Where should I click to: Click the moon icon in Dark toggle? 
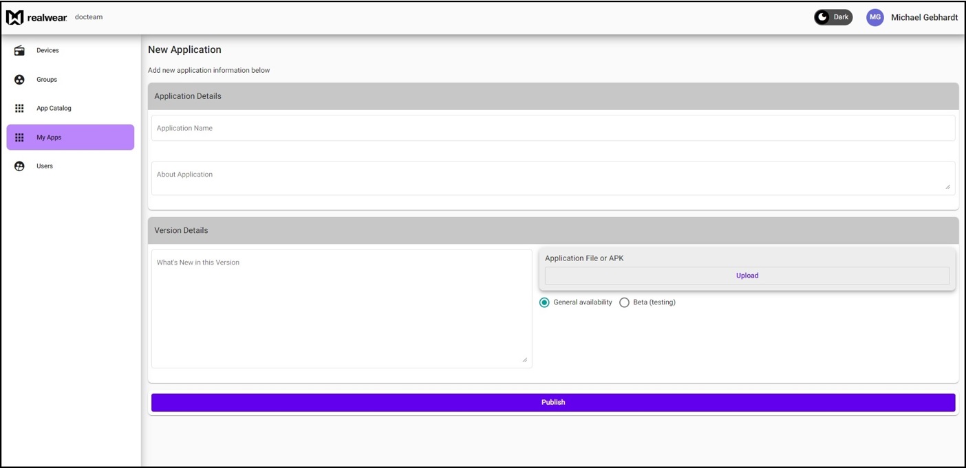click(x=823, y=18)
